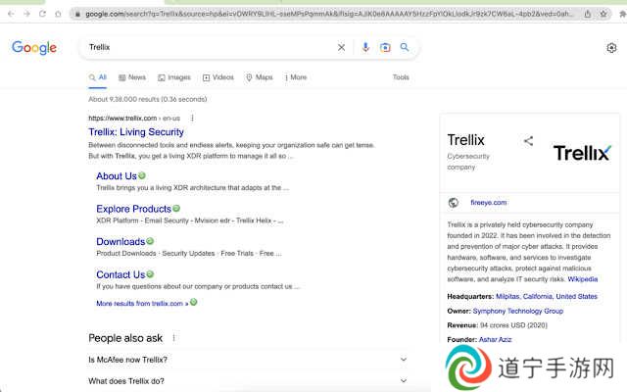Click the address bar URL
The height and width of the screenshot is (392, 627).
328,14
